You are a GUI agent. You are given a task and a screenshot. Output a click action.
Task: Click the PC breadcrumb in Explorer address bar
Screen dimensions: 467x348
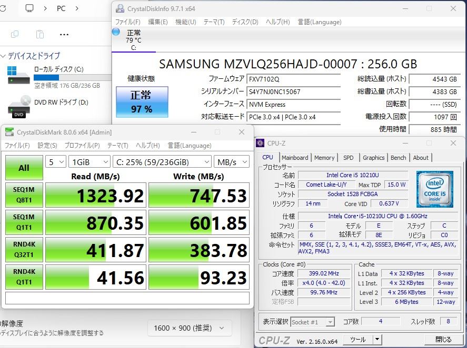pos(61,8)
